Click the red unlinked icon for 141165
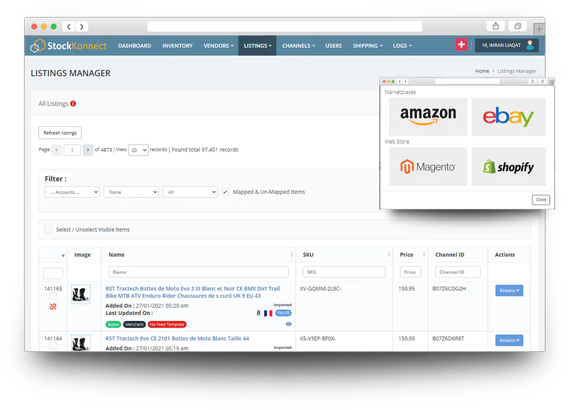Image resolution: width=568 pixels, height=410 pixels. [53, 307]
